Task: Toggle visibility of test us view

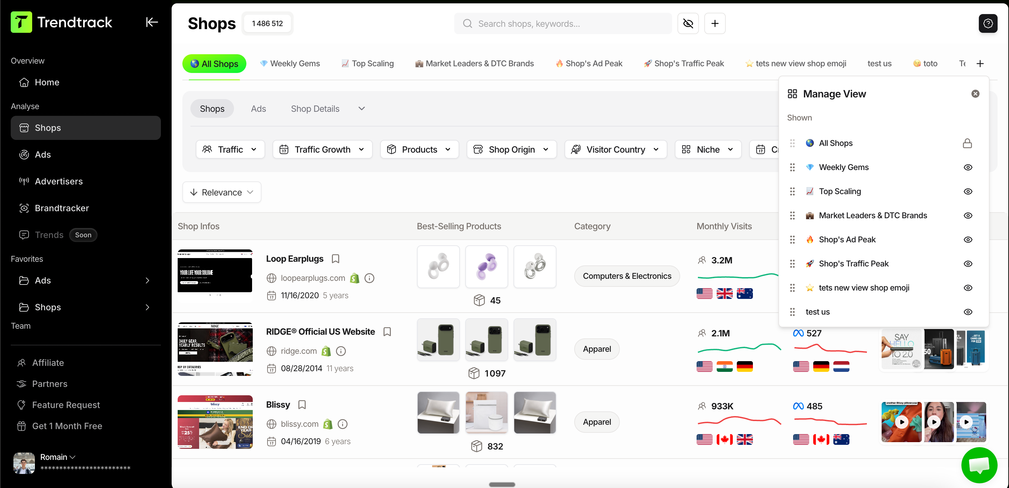Action: (967, 312)
